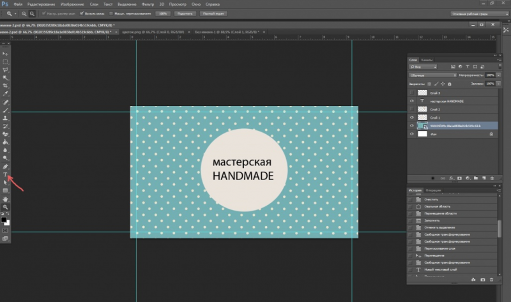
Task: Add layer style with fx icon
Action: [450, 177]
